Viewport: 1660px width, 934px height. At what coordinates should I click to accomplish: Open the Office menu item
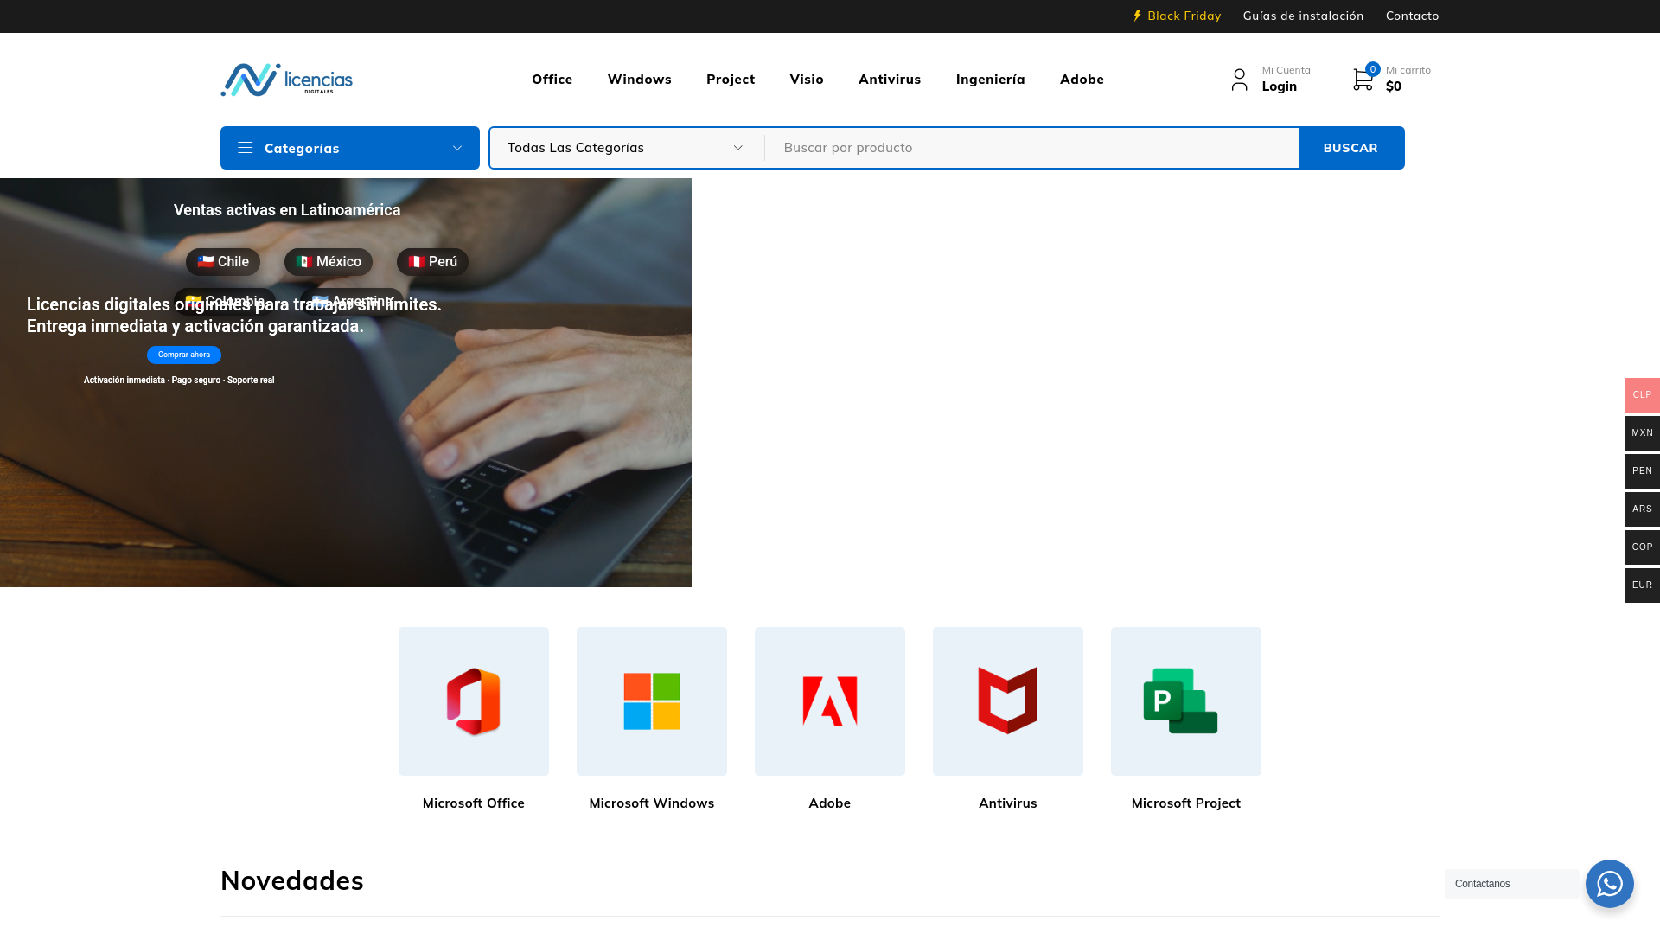[552, 80]
